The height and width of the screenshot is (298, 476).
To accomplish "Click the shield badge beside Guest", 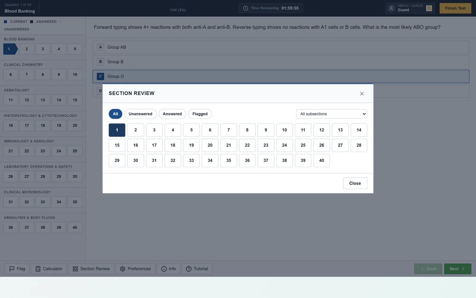I will click(x=429, y=8).
